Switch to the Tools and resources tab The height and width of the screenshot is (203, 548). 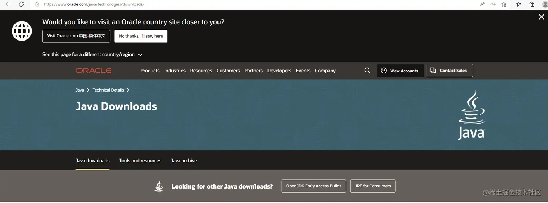[140, 161]
